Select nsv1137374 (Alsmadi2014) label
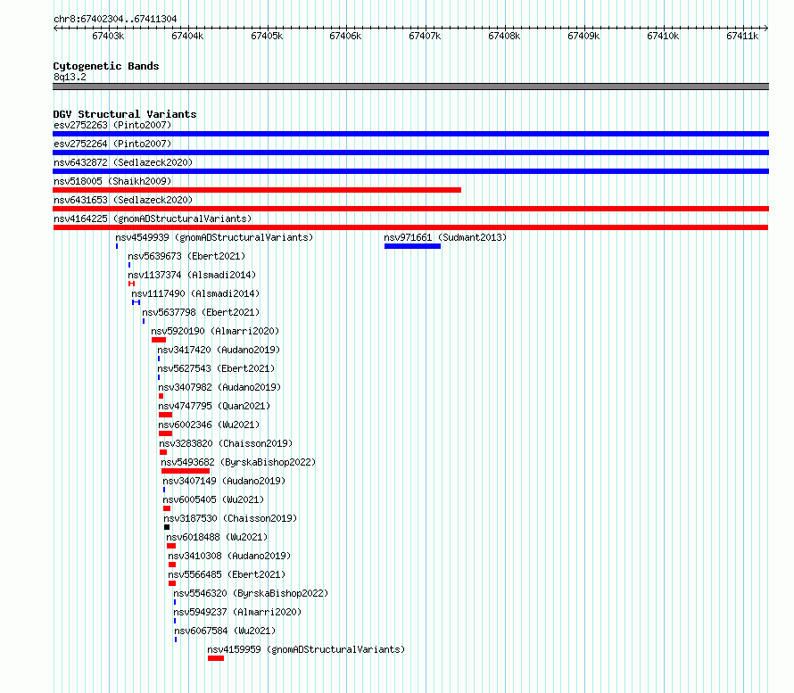The image size is (794, 693). pyautogui.click(x=192, y=275)
